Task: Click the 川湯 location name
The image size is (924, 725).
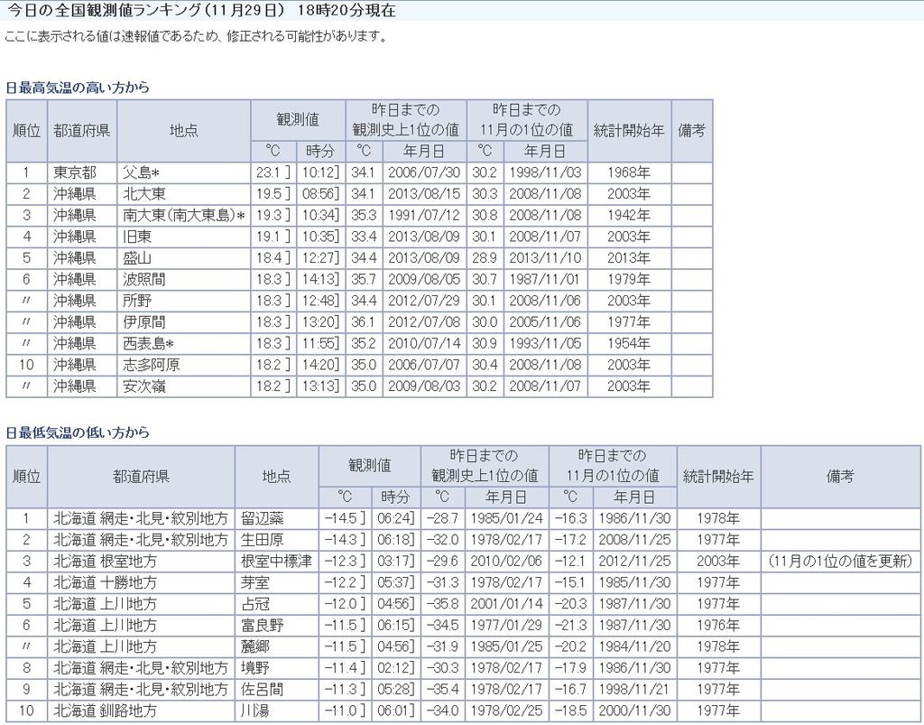Action: [255, 711]
